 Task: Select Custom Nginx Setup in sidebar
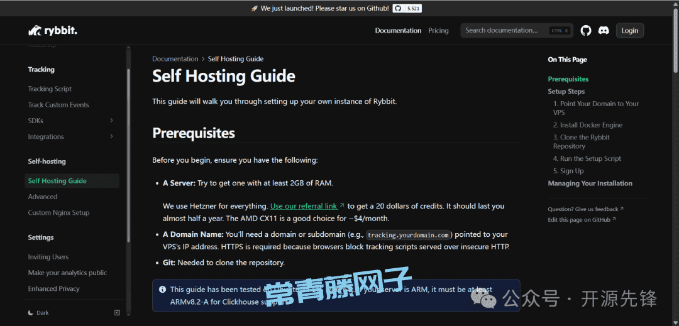coord(58,213)
